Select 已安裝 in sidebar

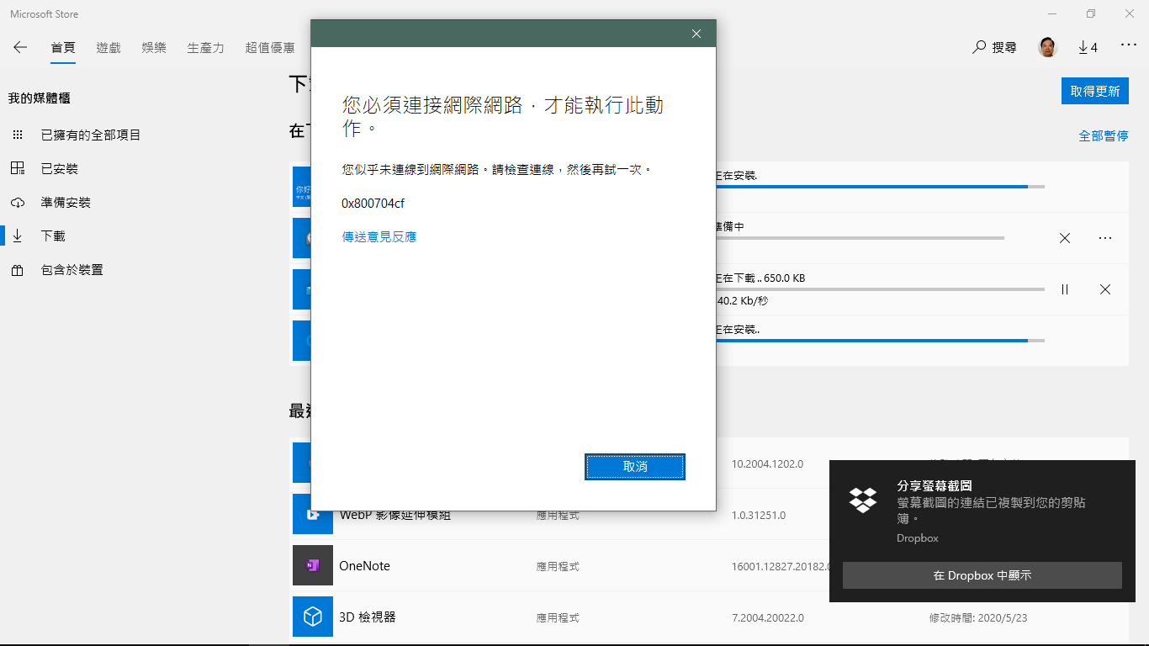tap(59, 168)
